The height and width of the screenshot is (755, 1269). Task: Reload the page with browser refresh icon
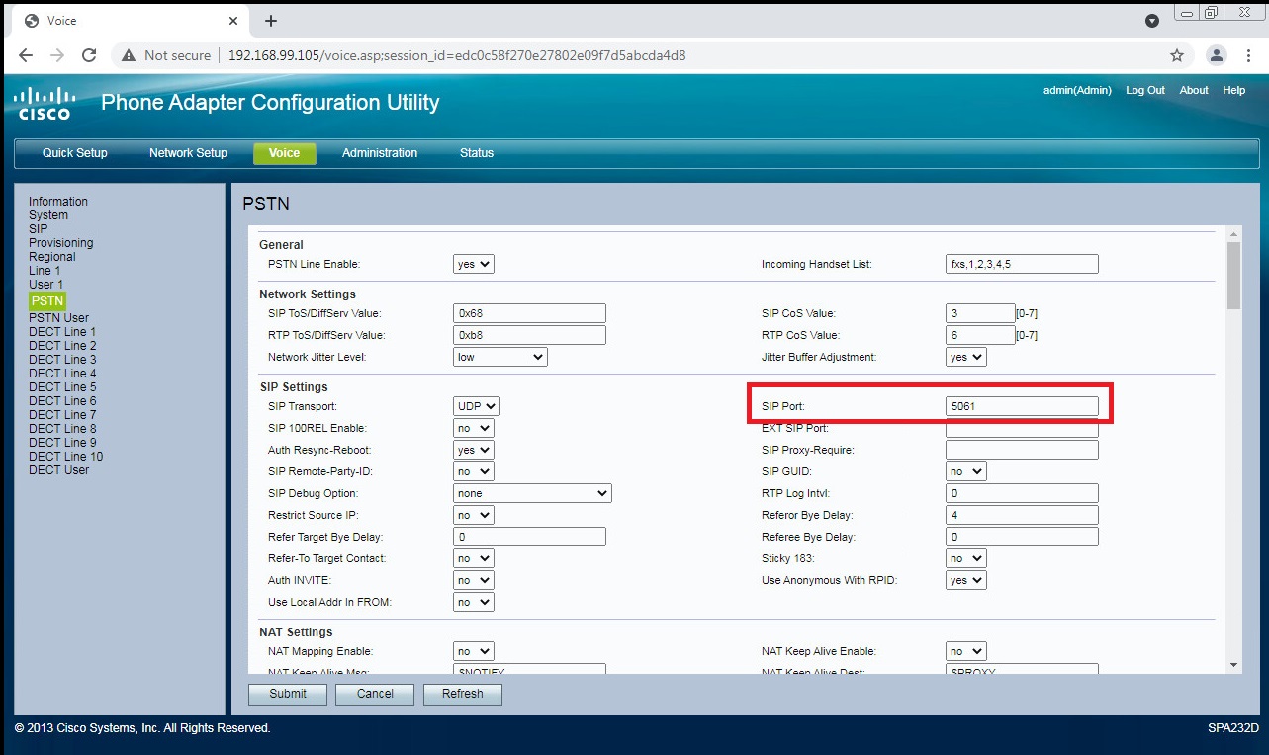click(89, 55)
